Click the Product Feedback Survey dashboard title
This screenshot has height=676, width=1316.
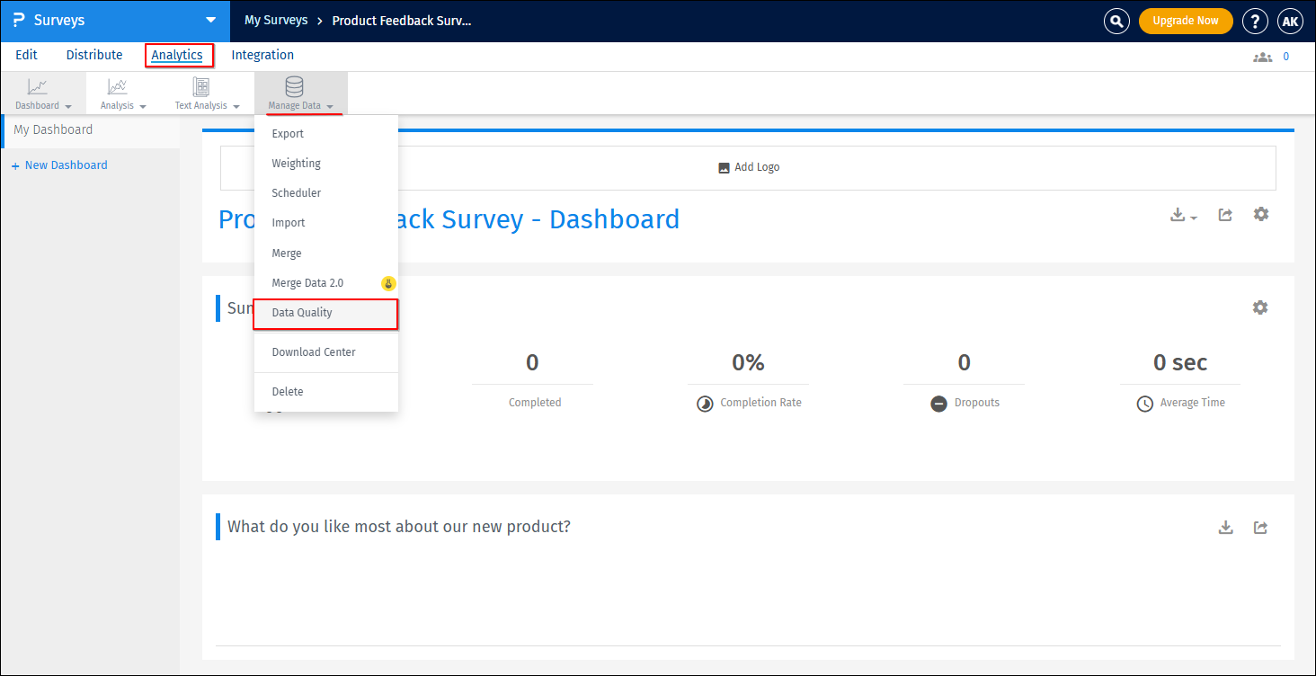click(x=449, y=219)
